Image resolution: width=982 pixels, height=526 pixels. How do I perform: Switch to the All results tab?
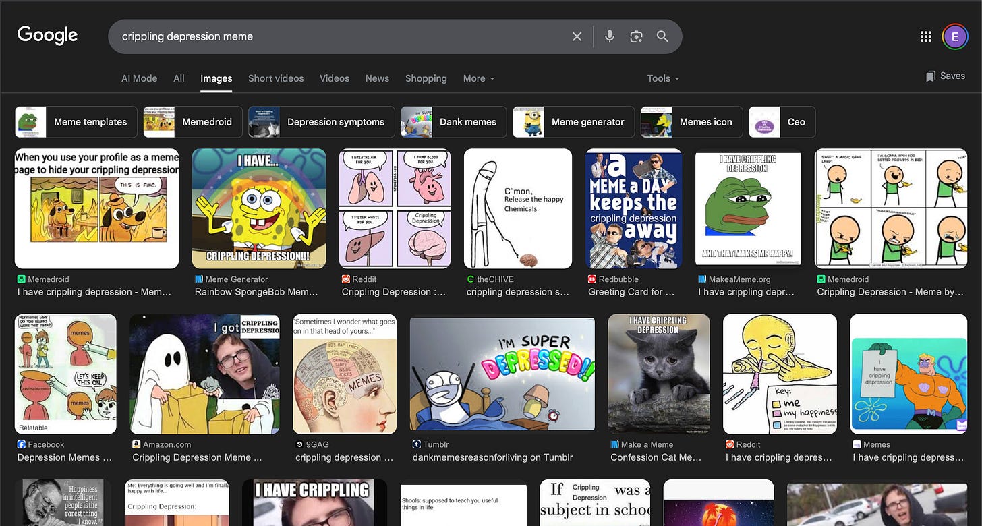tap(179, 78)
